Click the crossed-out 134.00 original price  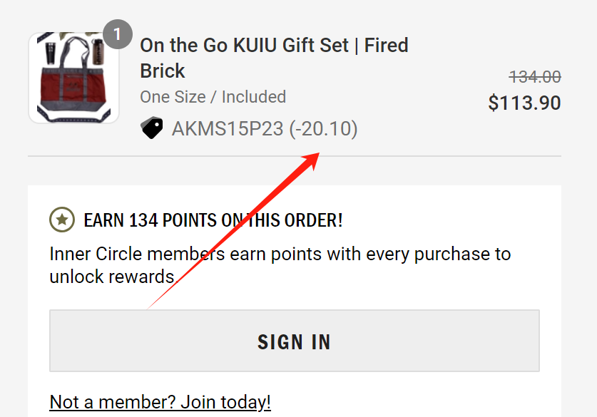tap(534, 77)
